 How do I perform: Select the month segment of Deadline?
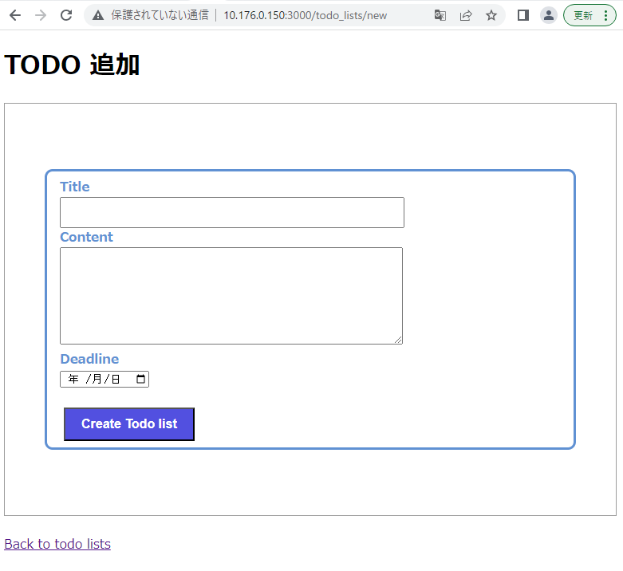pyautogui.click(x=97, y=380)
